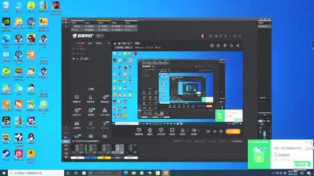Open the webcam source tool in bottom toolbar
The image size is (314, 176).
point(150,132)
